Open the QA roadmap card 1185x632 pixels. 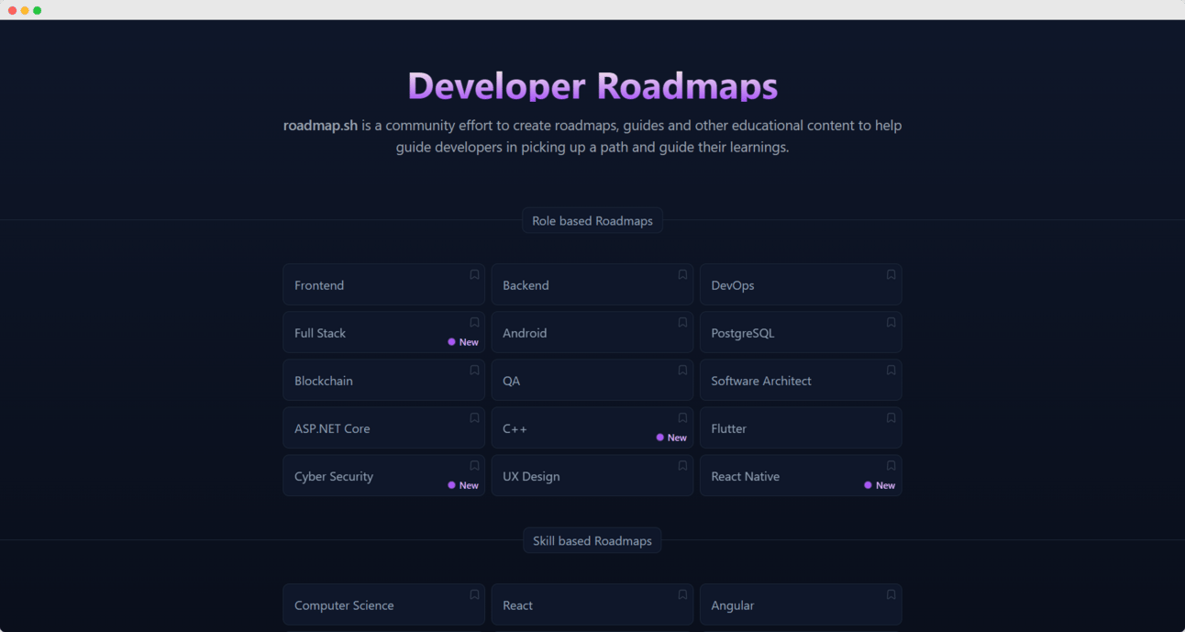[592, 380]
